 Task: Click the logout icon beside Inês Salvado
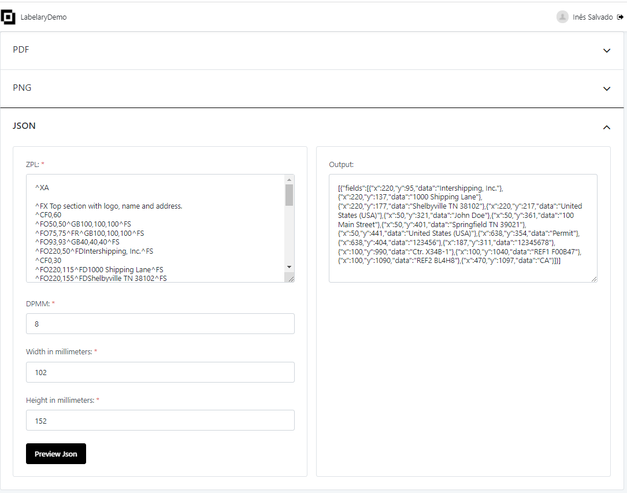pyautogui.click(x=620, y=17)
